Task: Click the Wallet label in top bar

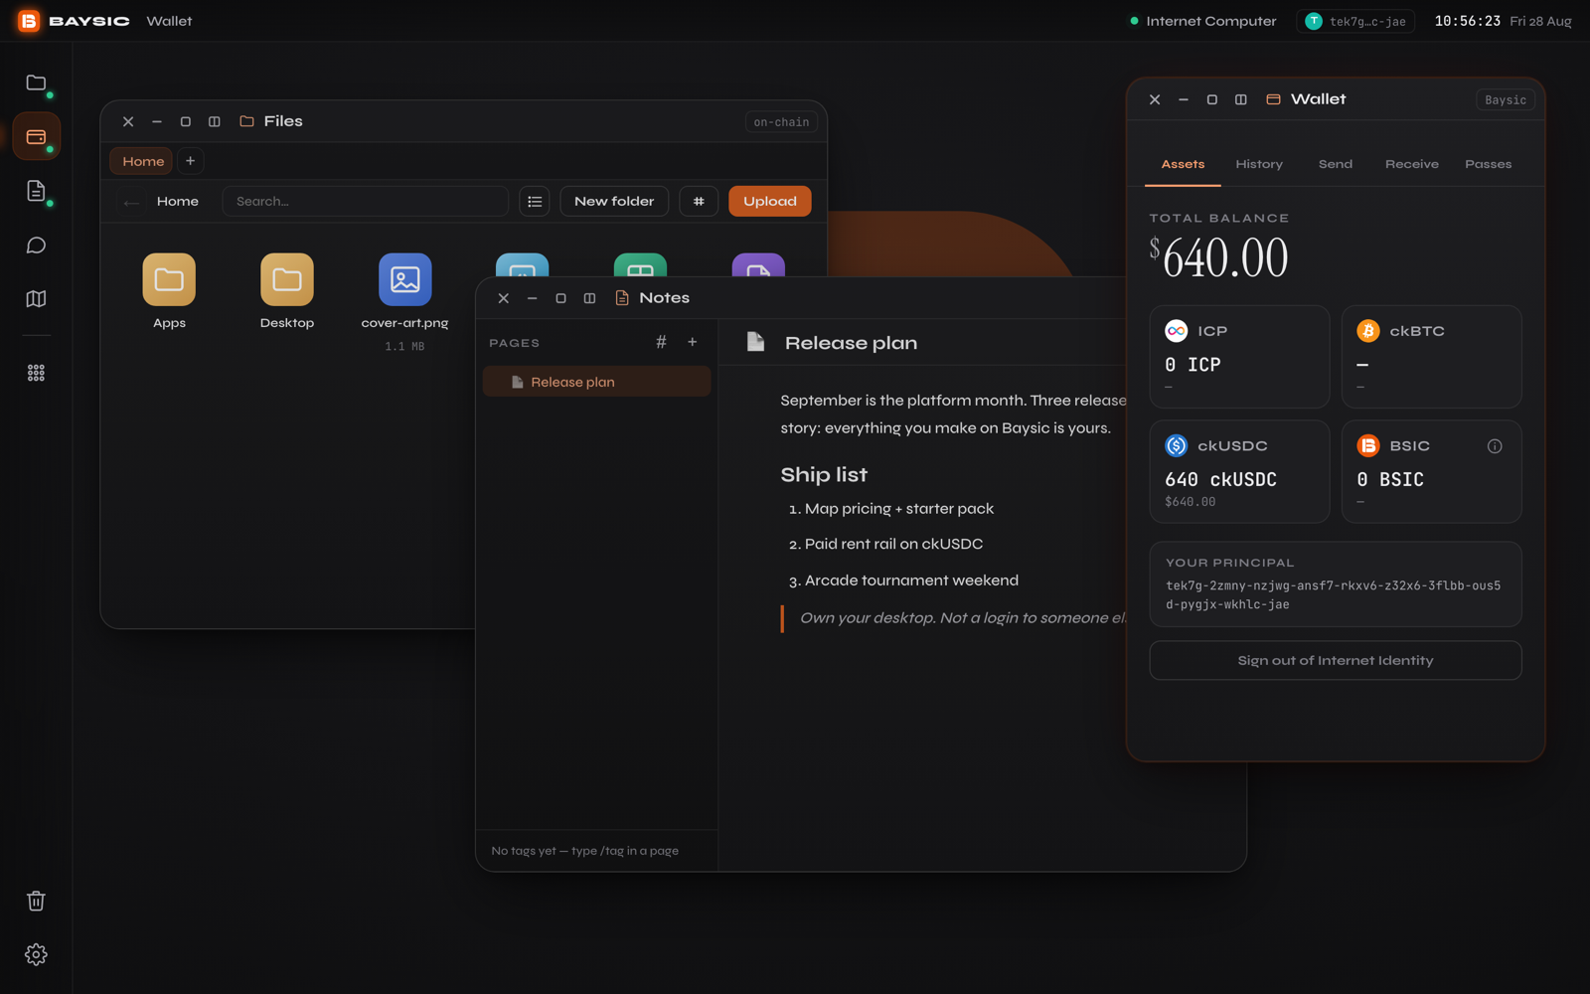Action: coord(169,21)
